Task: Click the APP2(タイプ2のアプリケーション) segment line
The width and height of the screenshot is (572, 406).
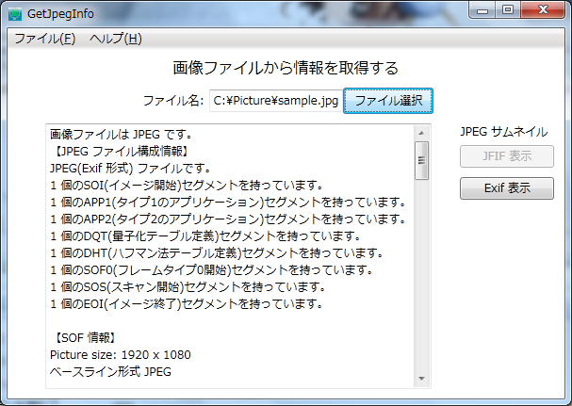Action: pyautogui.click(x=228, y=219)
